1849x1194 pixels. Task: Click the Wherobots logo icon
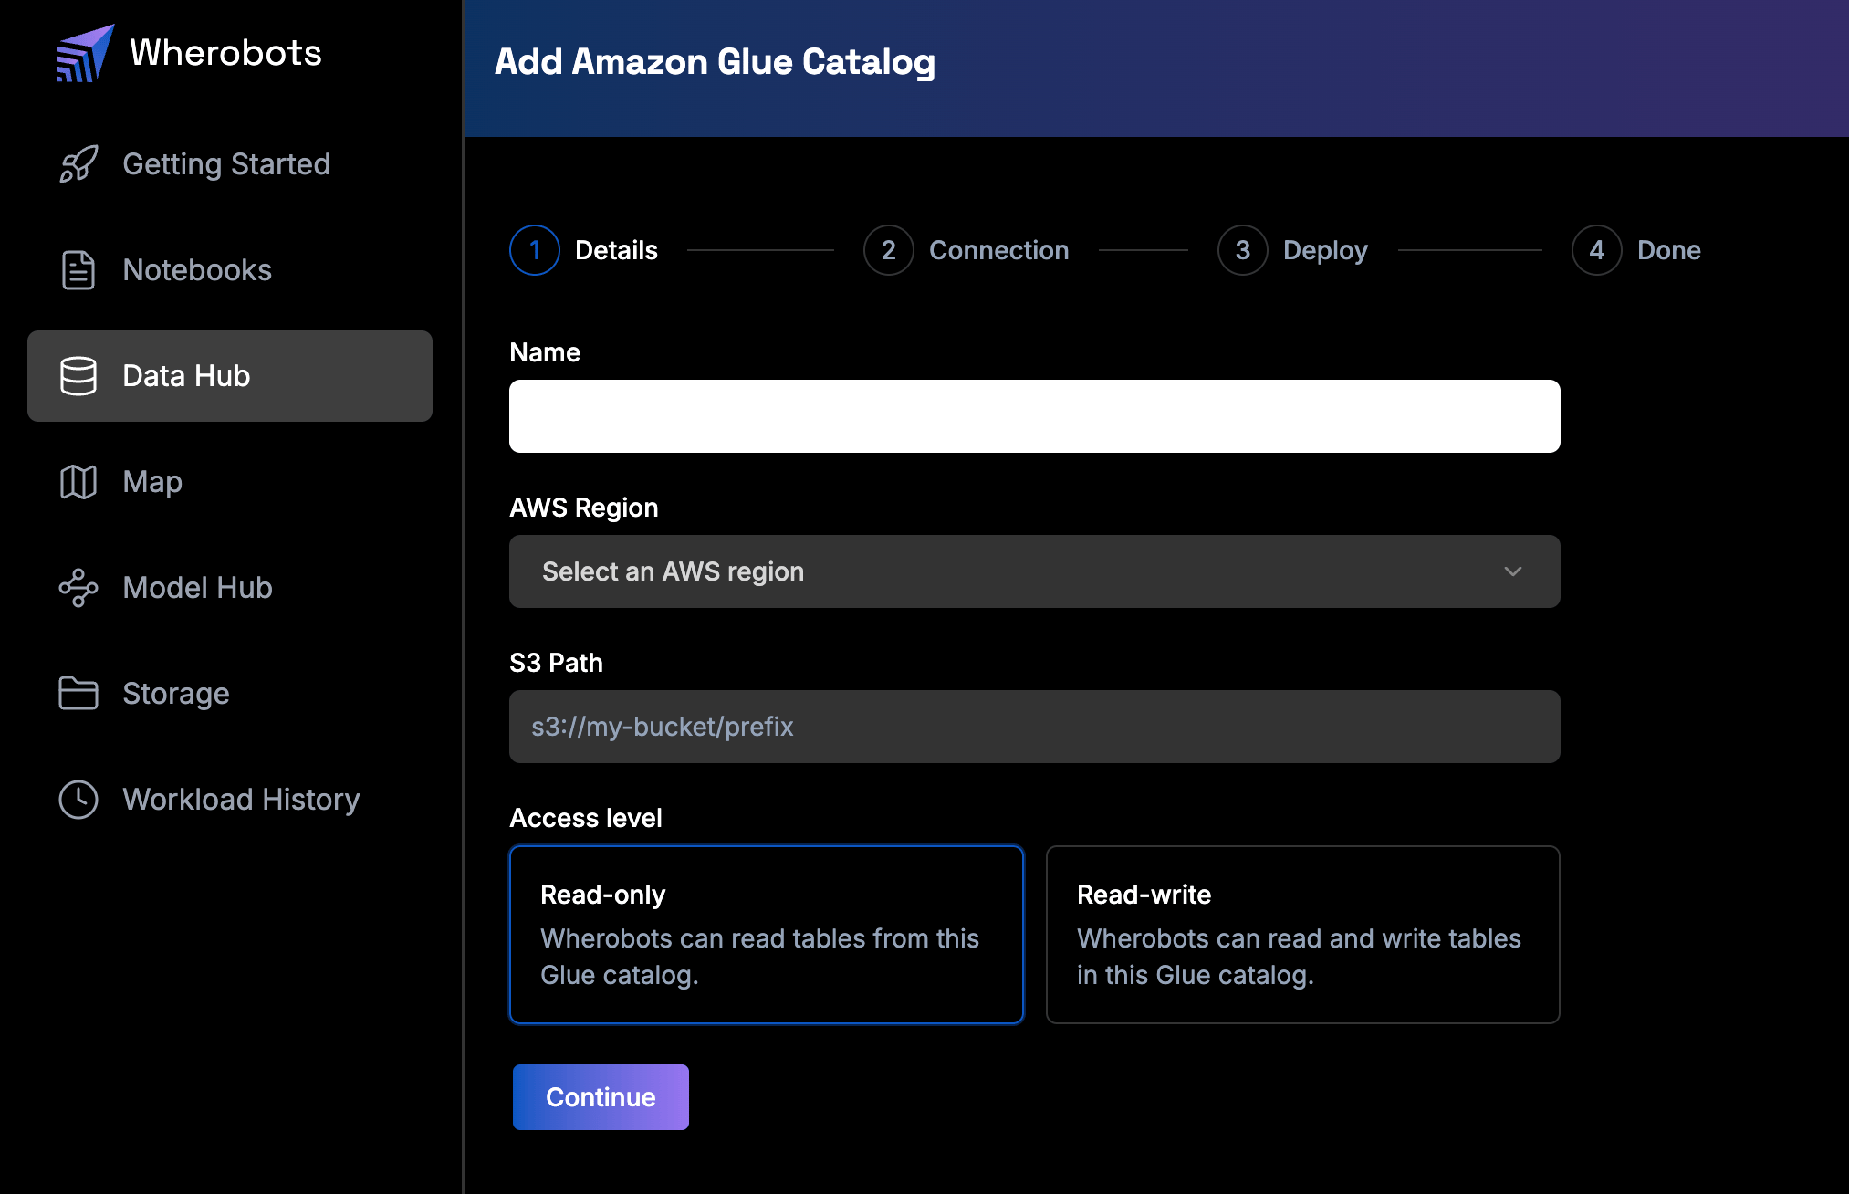tap(85, 53)
